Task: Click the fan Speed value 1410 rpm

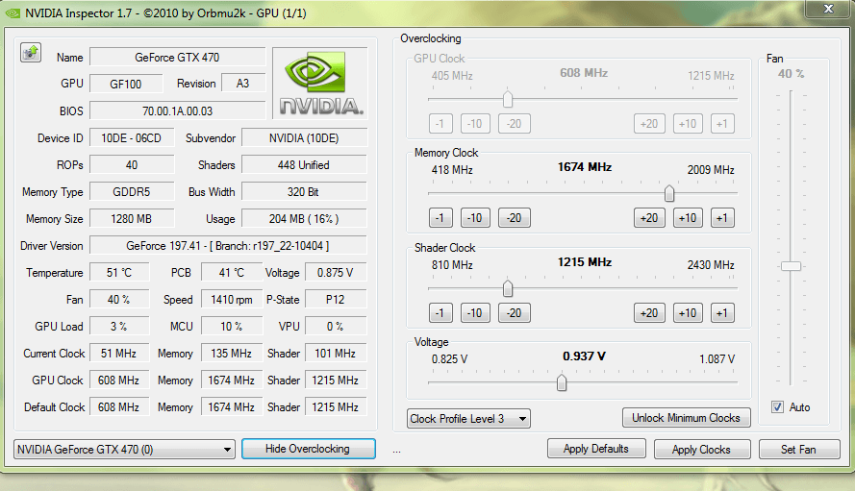Action: 232,300
